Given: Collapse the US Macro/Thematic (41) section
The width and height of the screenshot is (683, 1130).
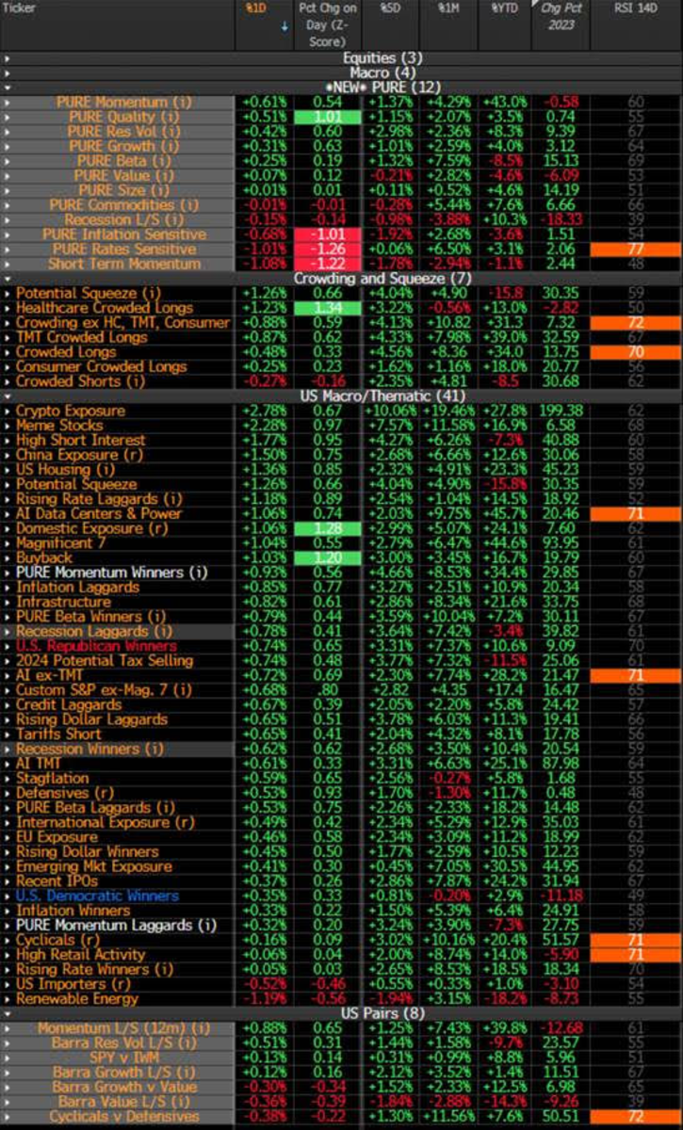Looking at the screenshot, I should click(7, 396).
